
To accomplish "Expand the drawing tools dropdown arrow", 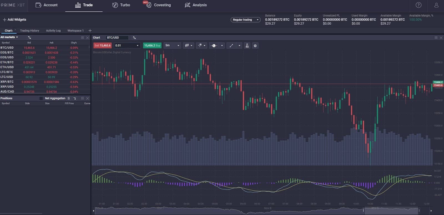I will 239,46.
